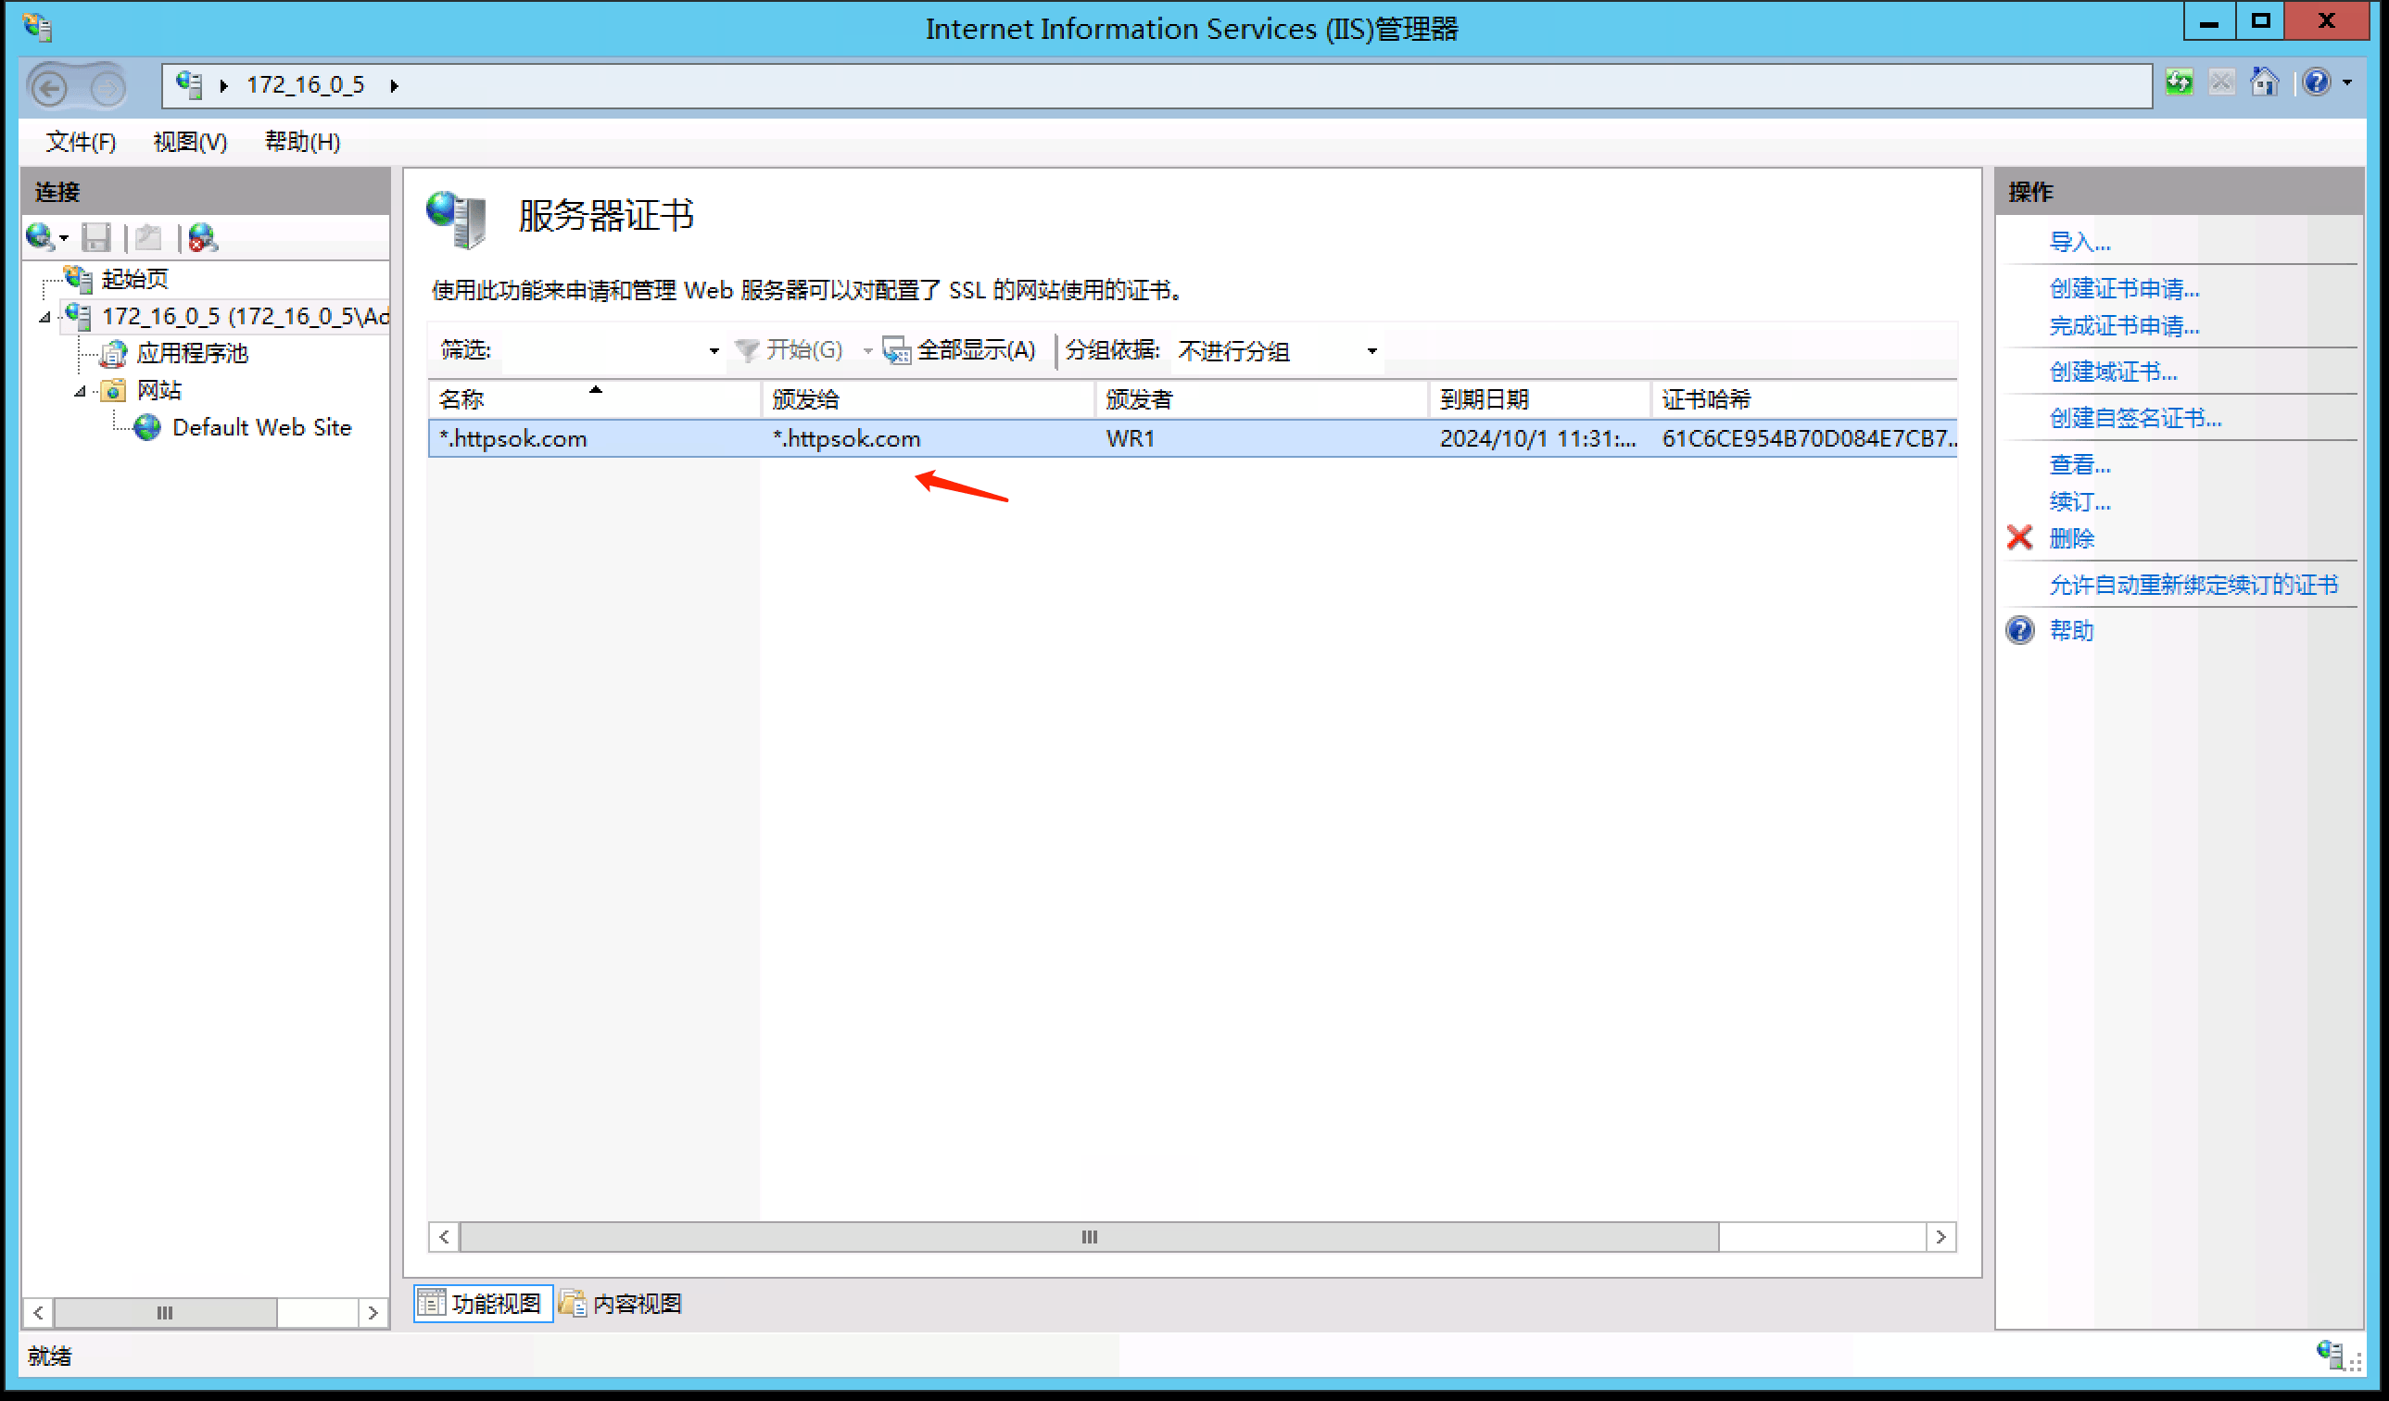Collapse the 172_16_0_5 server node
This screenshot has height=1401, width=2389.
point(44,317)
